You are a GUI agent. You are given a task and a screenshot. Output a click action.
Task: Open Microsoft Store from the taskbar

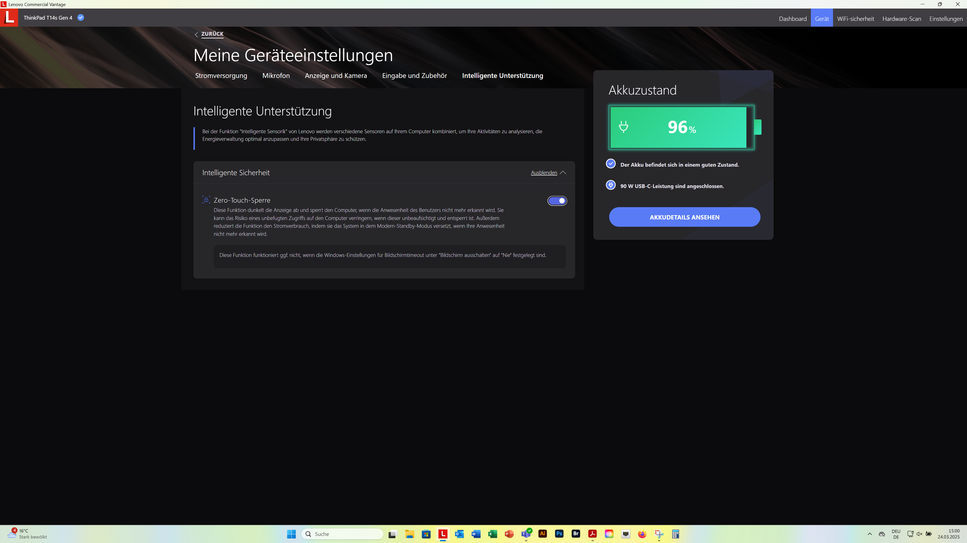426,534
